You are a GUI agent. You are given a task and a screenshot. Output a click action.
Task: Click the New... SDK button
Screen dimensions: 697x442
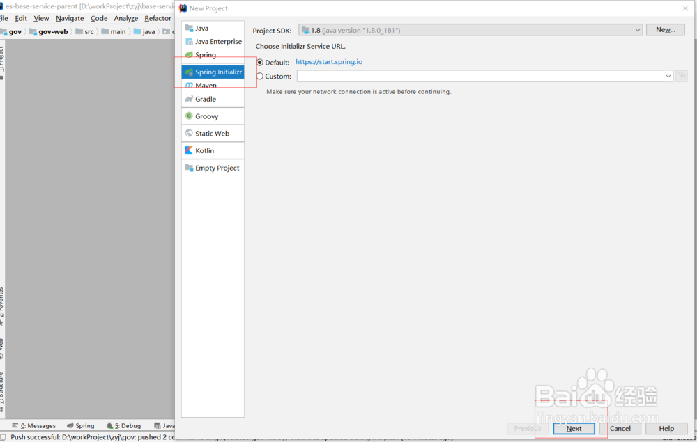pyautogui.click(x=666, y=30)
